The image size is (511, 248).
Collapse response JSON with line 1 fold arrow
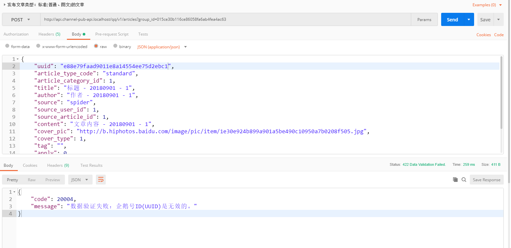[14, 192]
